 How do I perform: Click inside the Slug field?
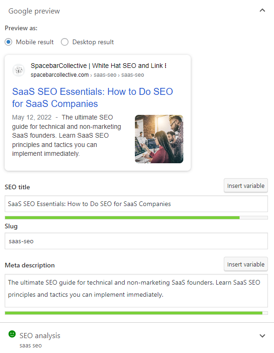[136, 241]
